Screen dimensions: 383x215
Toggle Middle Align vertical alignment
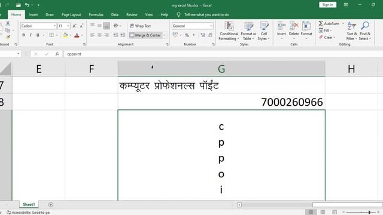(x=99, y=25)
